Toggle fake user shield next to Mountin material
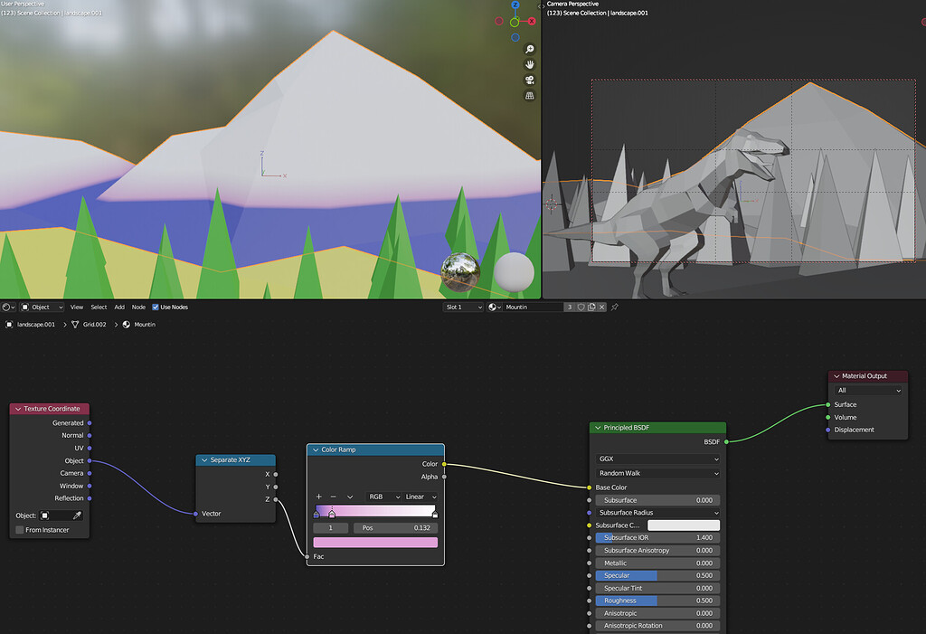This screenshot has height=634, width=926. [x=581, y=307]
